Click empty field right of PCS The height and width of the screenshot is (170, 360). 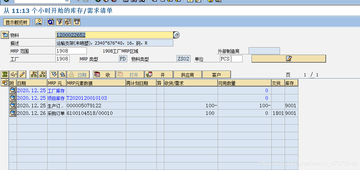pyautogui.click(x=237, y=59)
